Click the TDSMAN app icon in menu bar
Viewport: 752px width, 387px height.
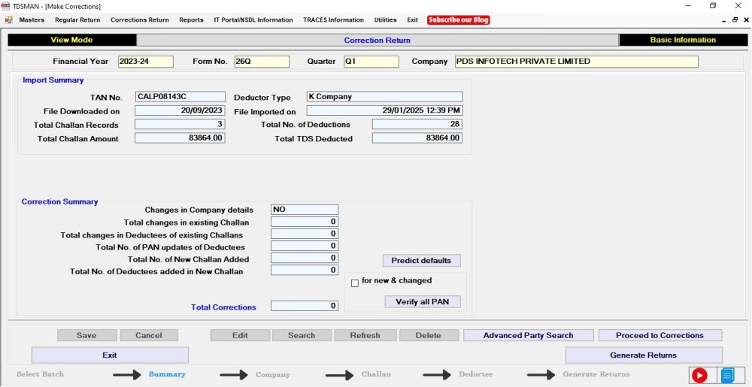click(8, 20)
